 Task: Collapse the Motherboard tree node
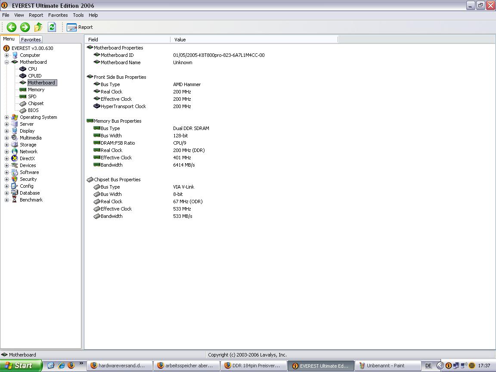click(x=6, y=62)
